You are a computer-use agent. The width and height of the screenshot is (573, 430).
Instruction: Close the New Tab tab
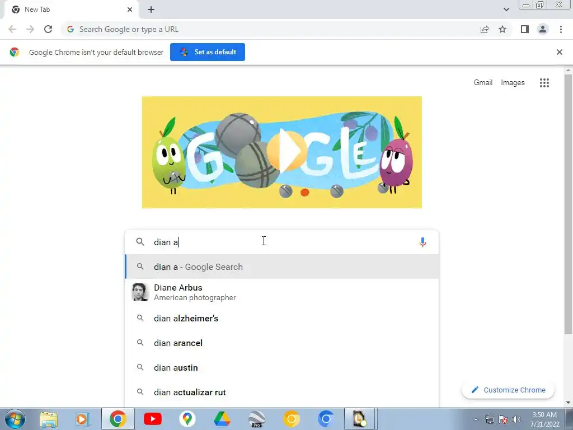pos(130,10)
